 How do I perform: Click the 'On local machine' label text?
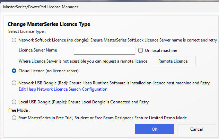coord(161,50)
